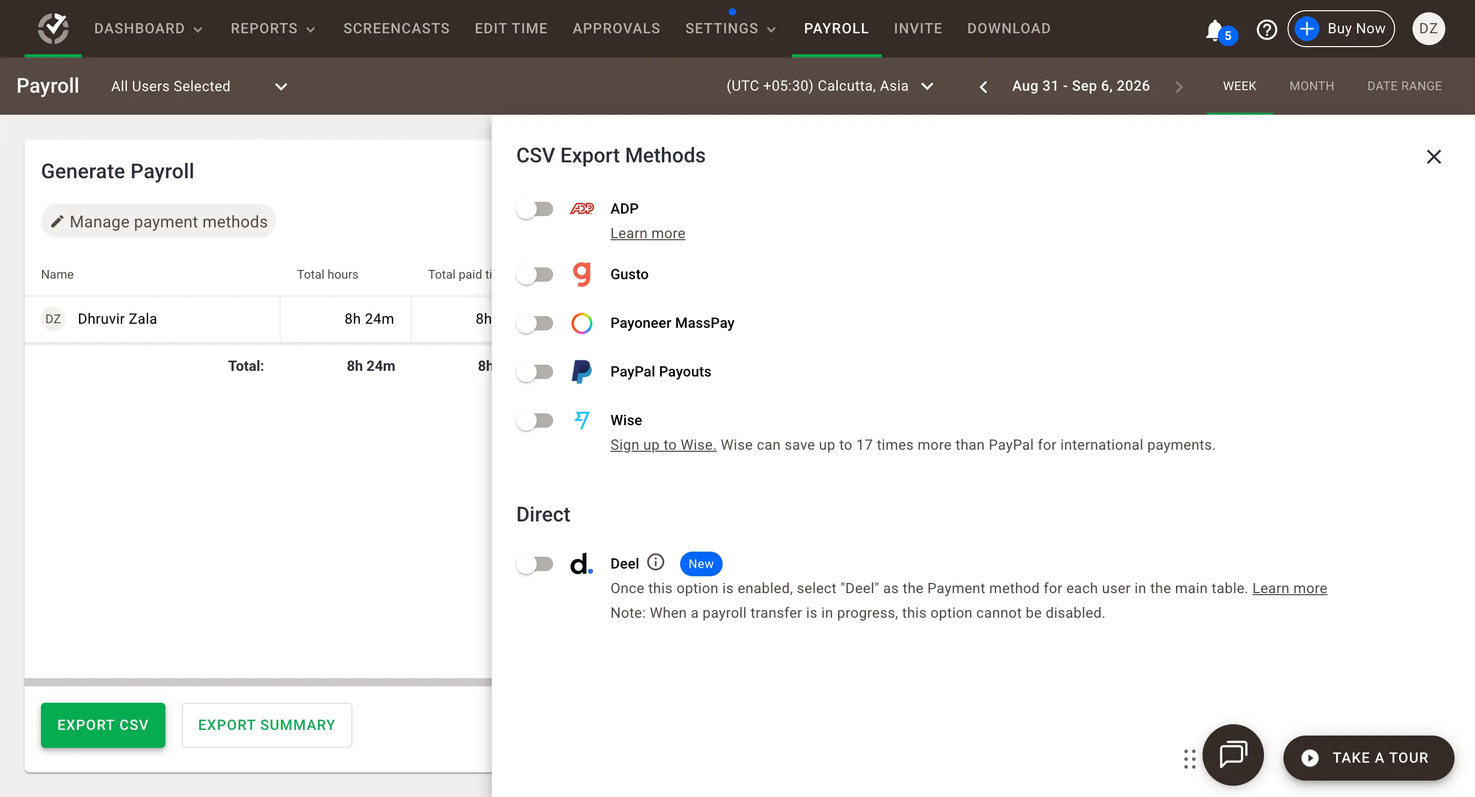Click the Deel logo icon

(x=582, y=563)
